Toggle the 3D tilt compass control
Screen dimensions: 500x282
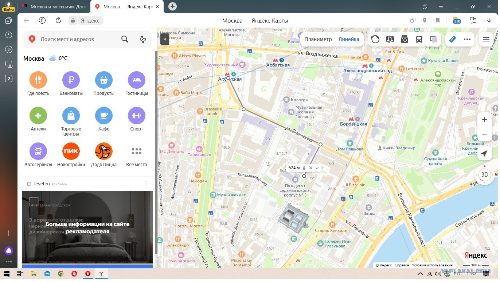pyautogui.click(x=484, y=174)
